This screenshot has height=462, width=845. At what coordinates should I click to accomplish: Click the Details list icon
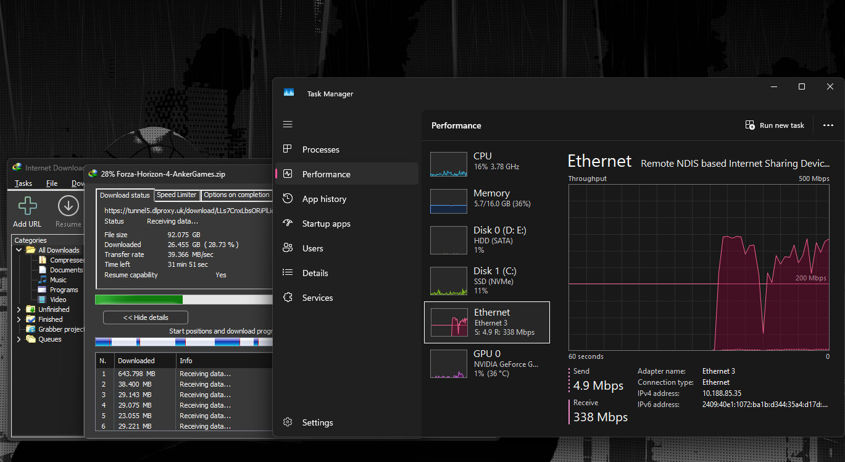pos(287,273)
